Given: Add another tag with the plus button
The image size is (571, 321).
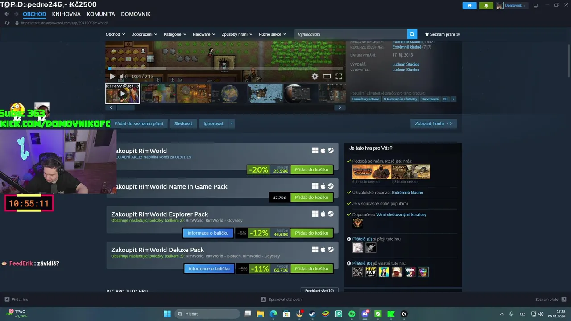Looking at the screenshot, I should pyautogui.click(x=453, y=99).
